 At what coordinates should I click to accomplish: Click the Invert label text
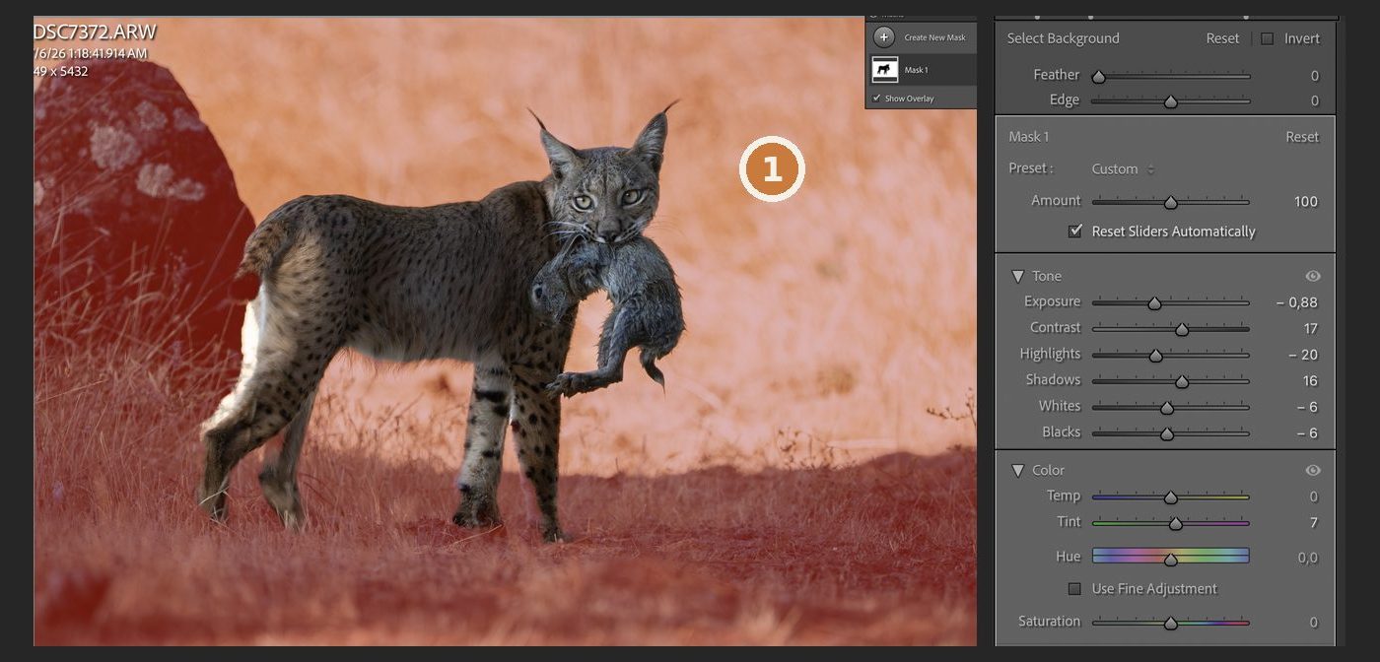click(x=1302, y=38)
